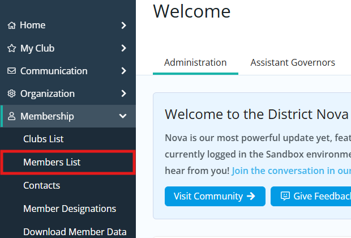This screenshot has height=238, width=351.
Task: Open the Organization menu item
Action: [x=68, y=93]
